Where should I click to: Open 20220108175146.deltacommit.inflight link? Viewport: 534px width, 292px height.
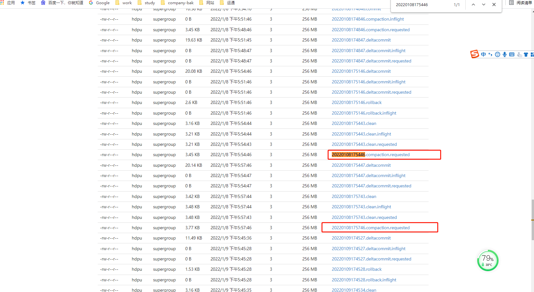point(369,82)
